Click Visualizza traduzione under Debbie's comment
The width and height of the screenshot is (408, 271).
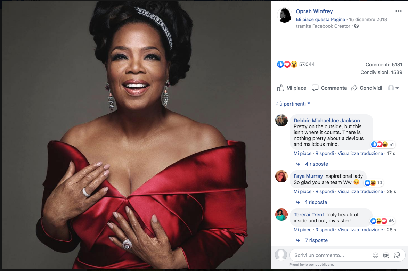click(x=360, y=153)
